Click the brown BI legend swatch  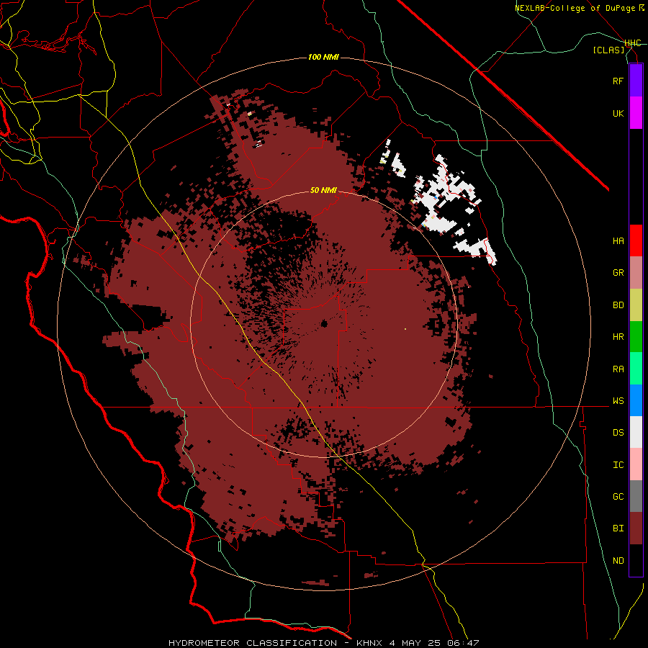(x=636, y=528)
